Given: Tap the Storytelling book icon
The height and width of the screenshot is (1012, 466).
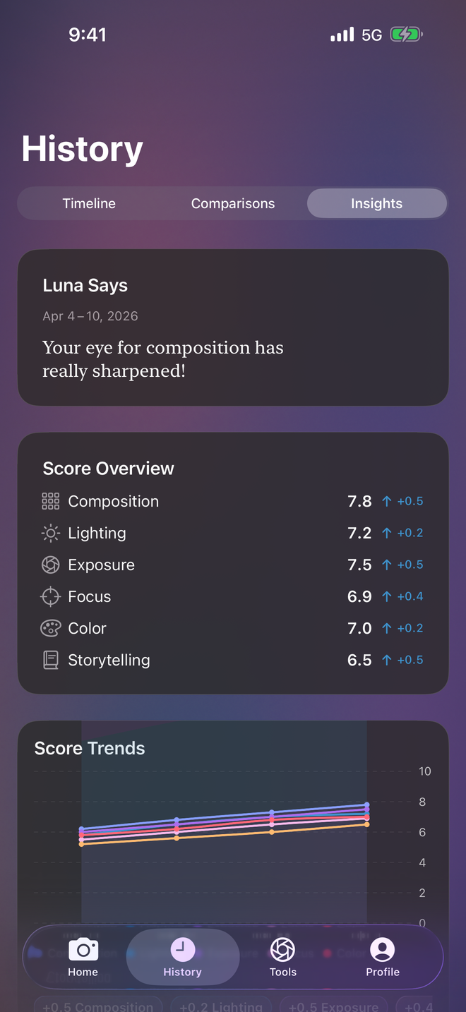Looking at the screenshot, I should pos(51,660).
